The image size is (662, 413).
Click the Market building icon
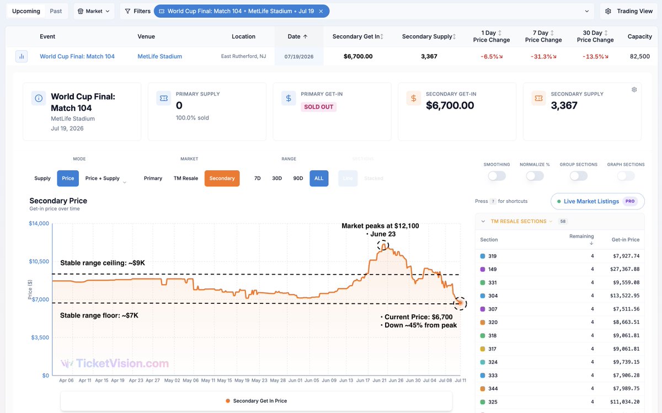tap(81, 11)
